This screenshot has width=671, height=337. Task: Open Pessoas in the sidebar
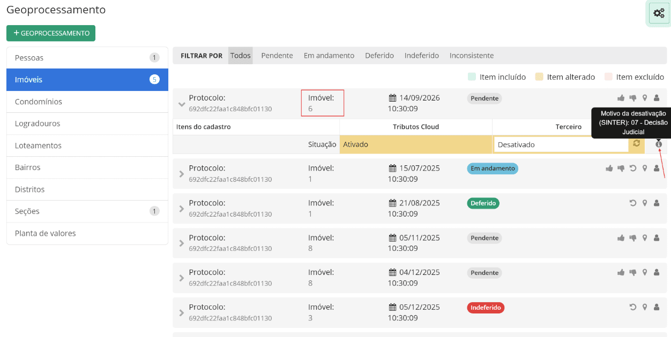pos(87,58)
